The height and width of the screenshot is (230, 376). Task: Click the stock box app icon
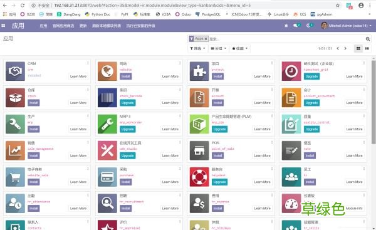click(x=15, y=98)
